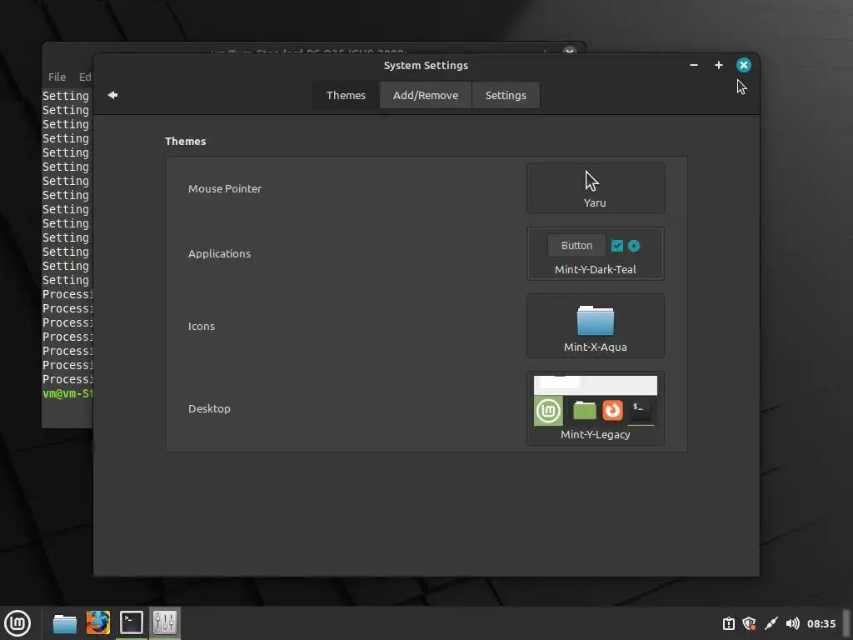853x640 pixels.
Task: Maximize the System Settings window
Action: tap(719, 65)
